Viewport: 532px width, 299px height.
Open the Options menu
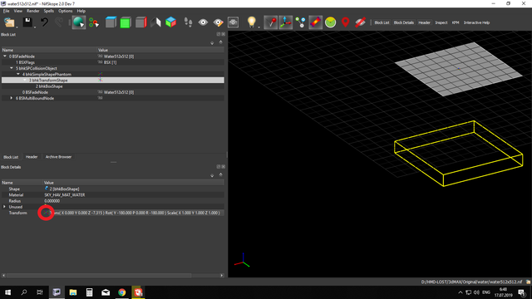[65, 11]
